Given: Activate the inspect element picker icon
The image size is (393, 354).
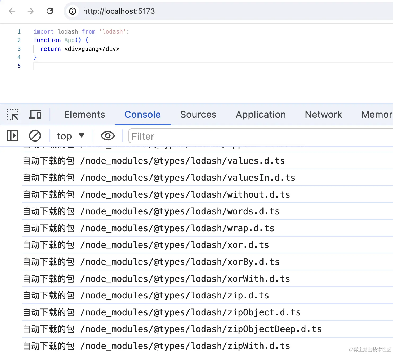Looking at the screenshot, I should [13, 114].
